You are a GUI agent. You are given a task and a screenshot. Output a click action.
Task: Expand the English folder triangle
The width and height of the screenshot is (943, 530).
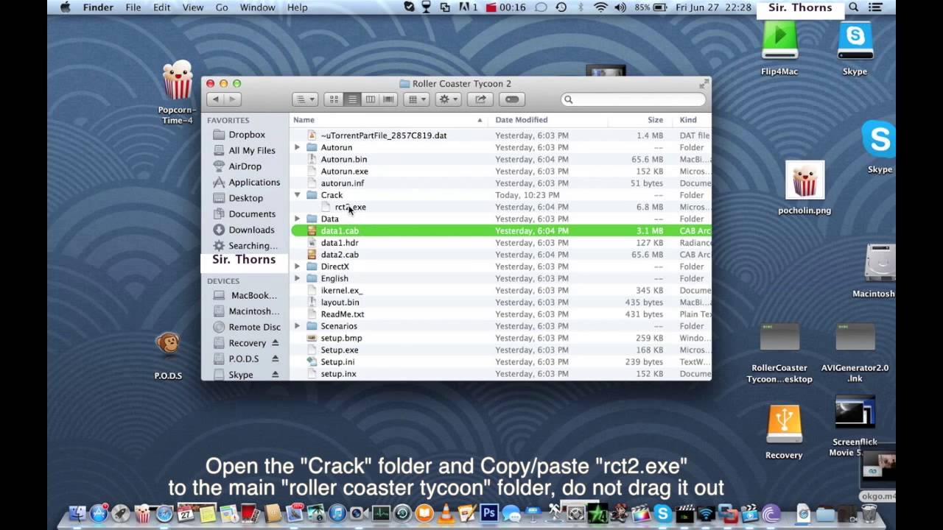[297, 278]
